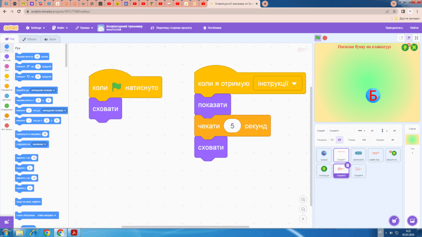422x237 pixels.
Task: Open Посібники tutorials
Action: click(212, 28)
